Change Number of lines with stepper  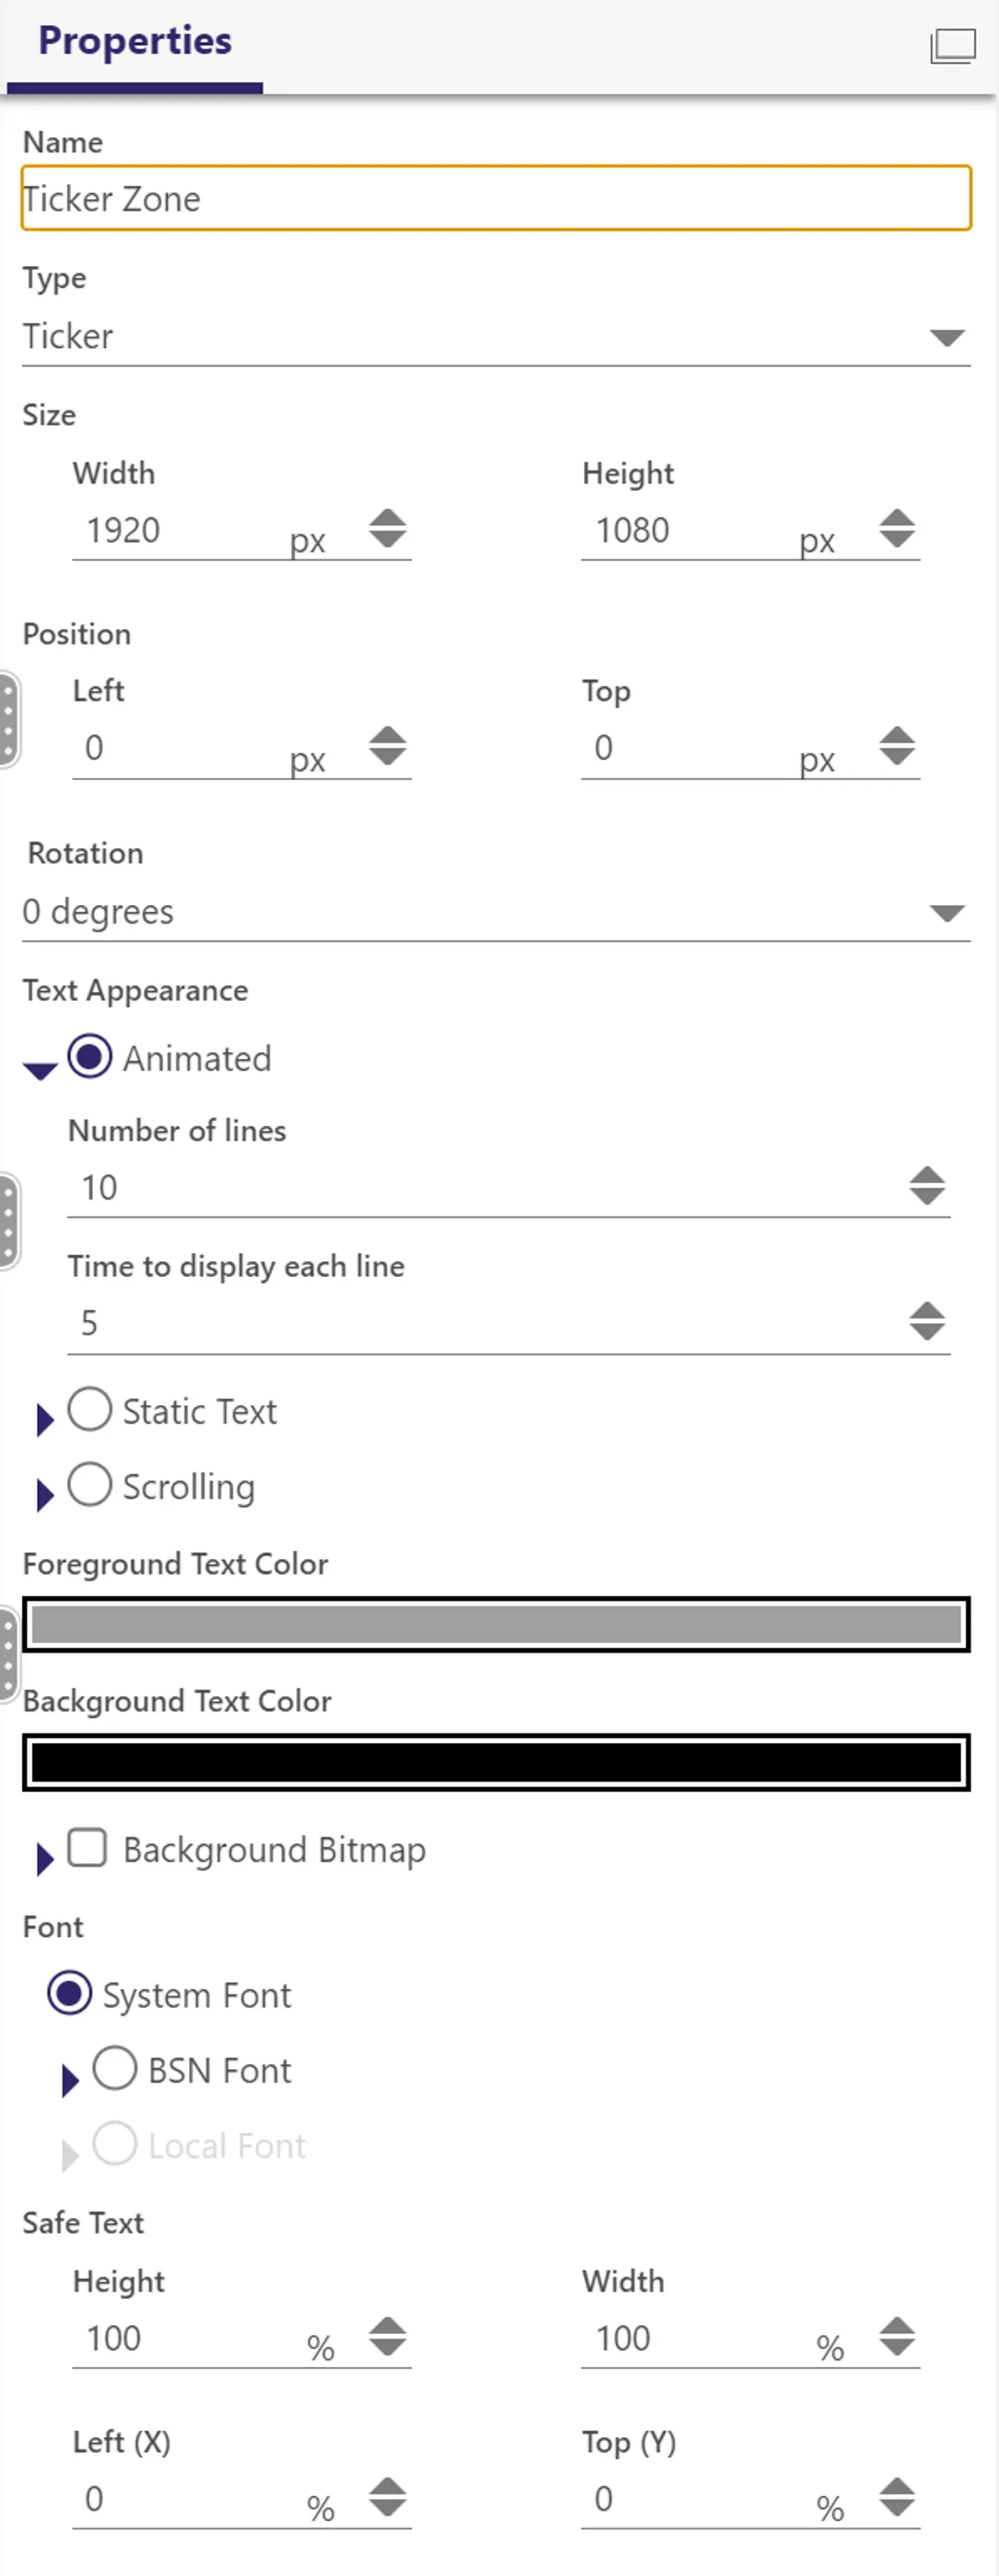pos(927,1186)
